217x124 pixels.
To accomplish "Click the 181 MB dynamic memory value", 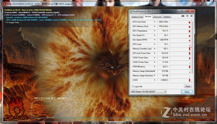I will (163, 76).
